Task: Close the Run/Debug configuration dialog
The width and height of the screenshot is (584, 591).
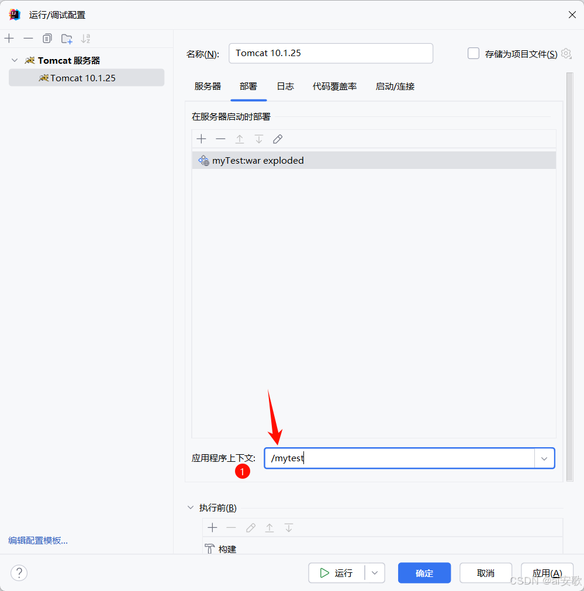Action: [x=572, y=15]
